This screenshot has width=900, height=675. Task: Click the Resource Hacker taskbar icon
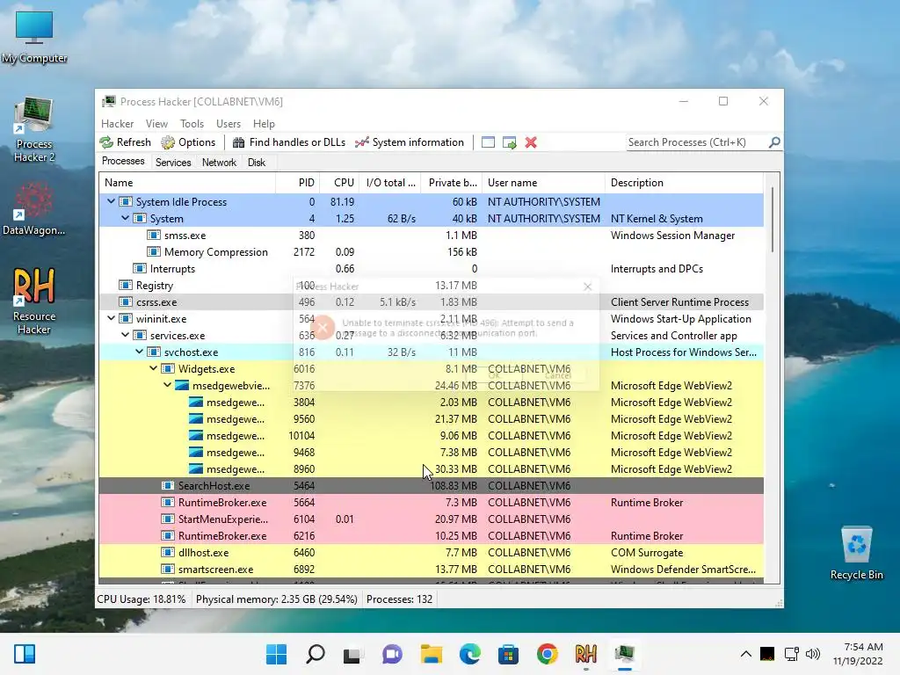coord(585,654)
